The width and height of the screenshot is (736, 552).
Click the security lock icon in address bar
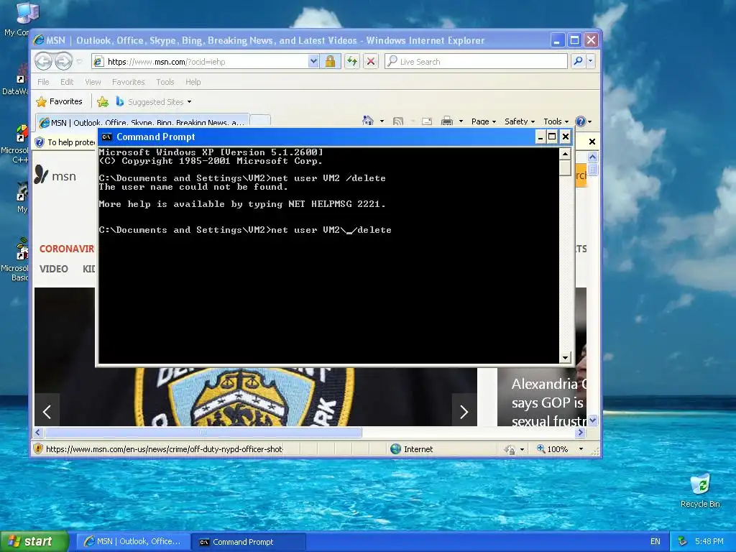pos(331,62)
